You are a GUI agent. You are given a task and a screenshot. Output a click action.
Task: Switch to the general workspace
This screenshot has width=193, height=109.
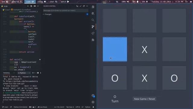pyautogui.click(x=17, y=2)
